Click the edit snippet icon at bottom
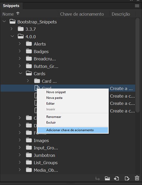142x185 pixels. 127,179
